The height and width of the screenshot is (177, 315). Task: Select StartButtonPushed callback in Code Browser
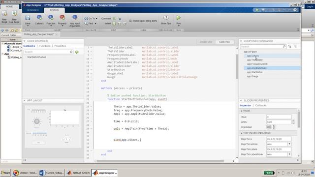[36, 57]
